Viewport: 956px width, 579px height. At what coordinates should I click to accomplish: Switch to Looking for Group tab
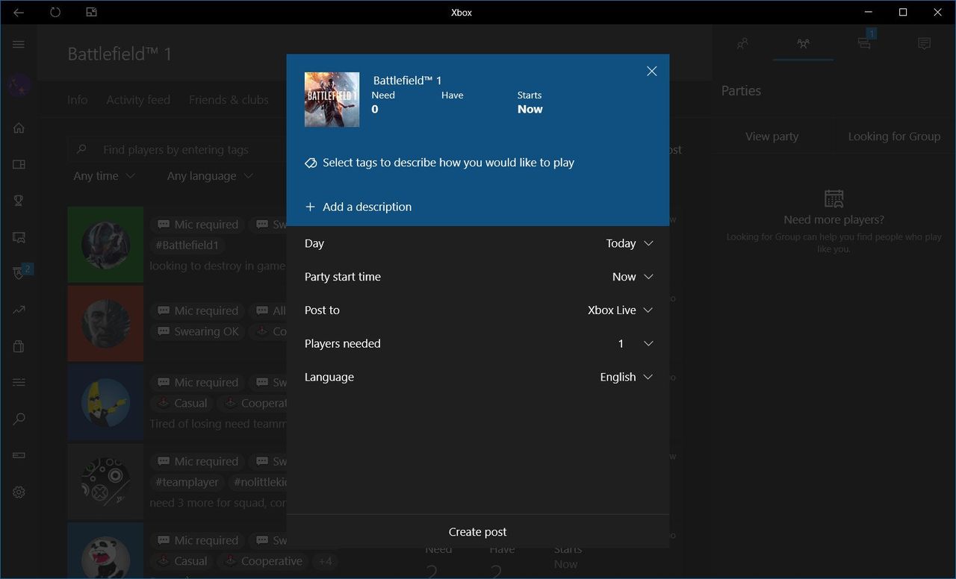coord(894,137)
